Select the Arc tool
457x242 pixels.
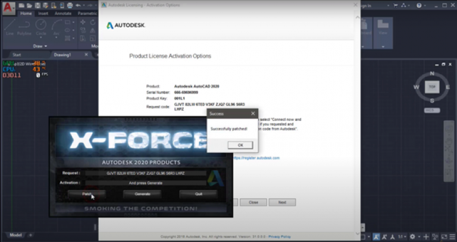pos(57,27)
